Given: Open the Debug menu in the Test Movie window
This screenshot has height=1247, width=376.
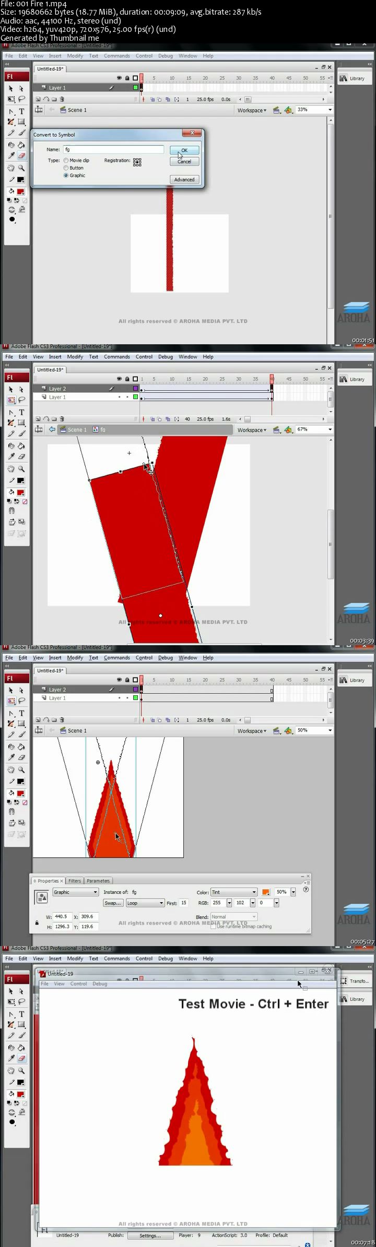Looking at the screenshot, I should point(100,984).
